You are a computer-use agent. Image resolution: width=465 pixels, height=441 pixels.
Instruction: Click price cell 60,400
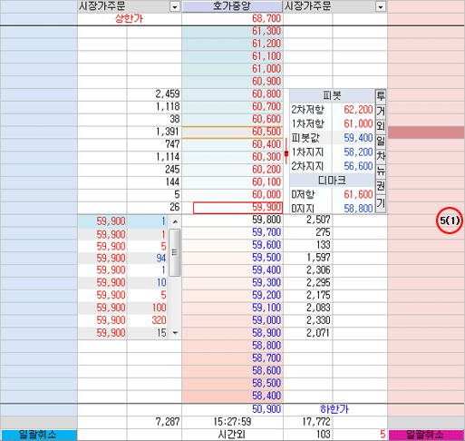[232, 144]
